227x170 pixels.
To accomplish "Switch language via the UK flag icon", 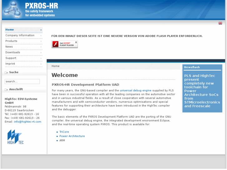I will (x=220, y=23).
